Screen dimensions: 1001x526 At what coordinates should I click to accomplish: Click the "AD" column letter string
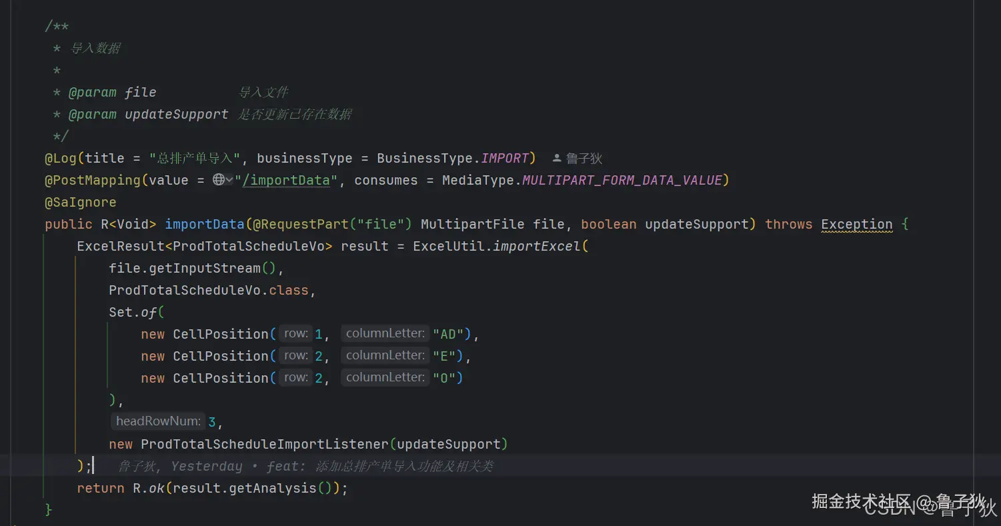click(x=448, y=333)
